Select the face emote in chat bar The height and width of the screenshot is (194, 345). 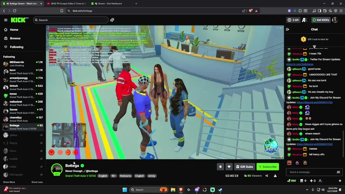[x=289, y=163]
